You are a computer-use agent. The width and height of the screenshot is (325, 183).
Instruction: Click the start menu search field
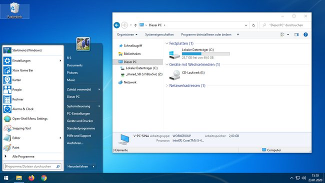coord(32,166)
